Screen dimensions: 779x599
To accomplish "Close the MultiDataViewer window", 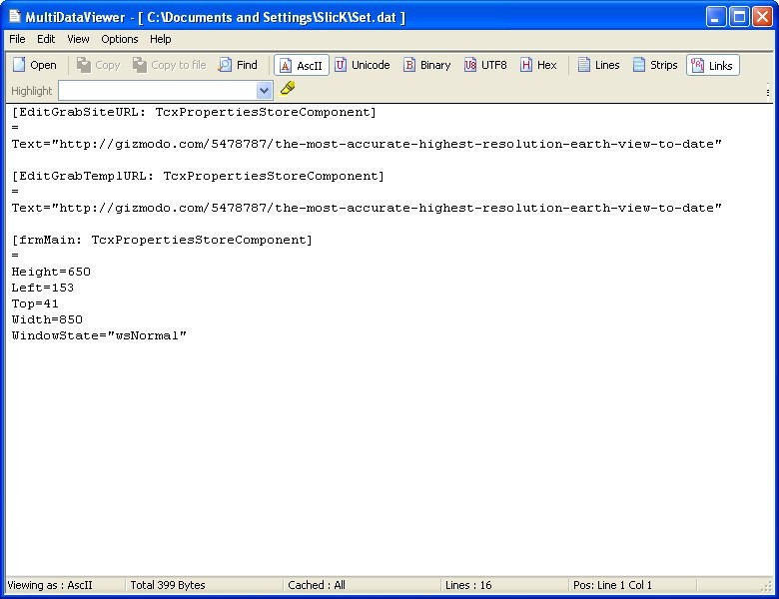I will pos(762,17).
